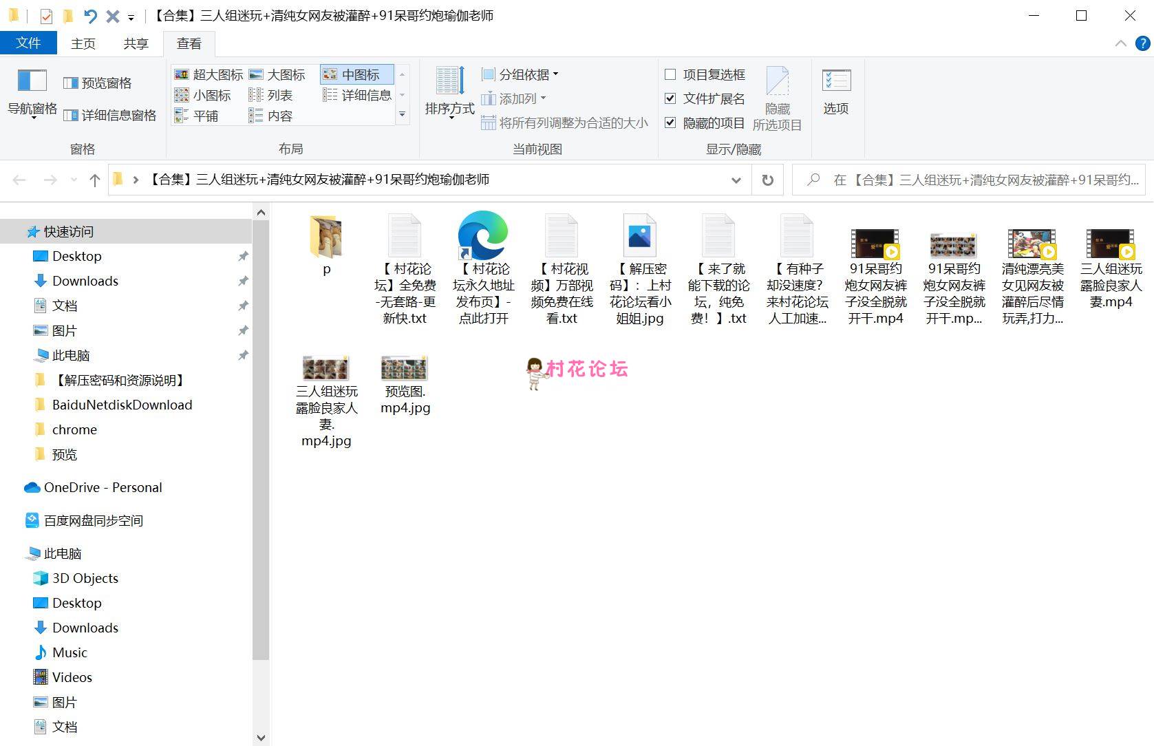
Task: Go up one folder level
Action: tap(95, 180)
